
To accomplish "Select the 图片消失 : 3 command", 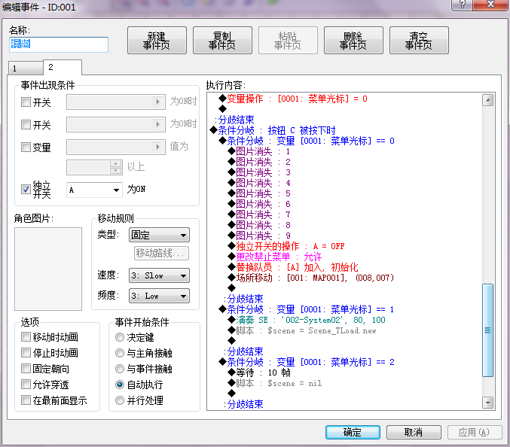I will (x=259, y=172).
